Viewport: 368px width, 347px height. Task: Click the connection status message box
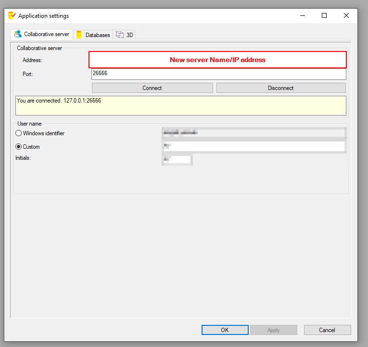pyautogui.click(x=180, y=105)
